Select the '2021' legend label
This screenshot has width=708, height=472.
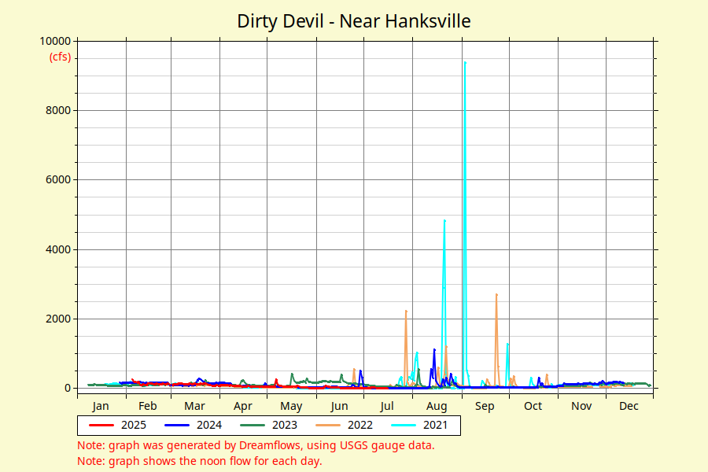pos(435,426)
